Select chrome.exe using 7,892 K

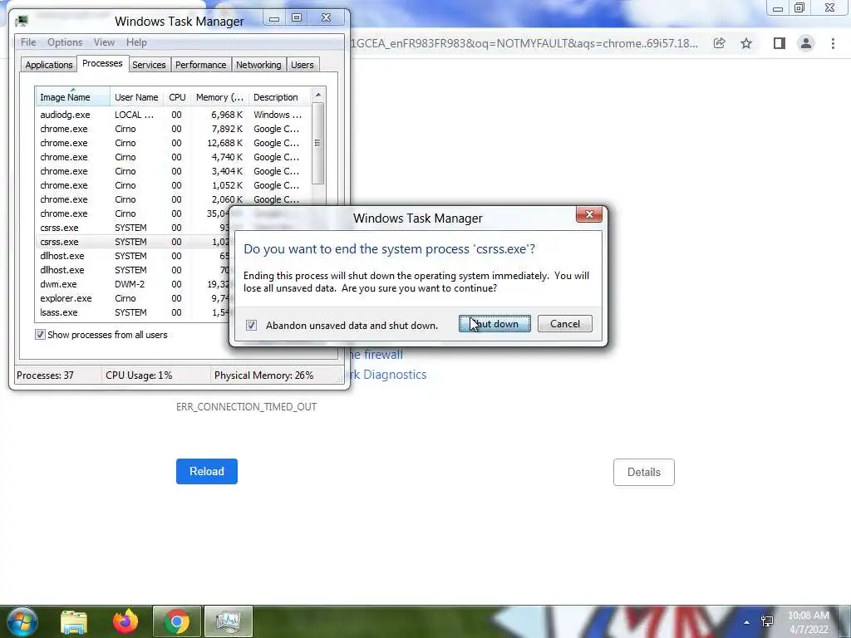tap(173, 129)
